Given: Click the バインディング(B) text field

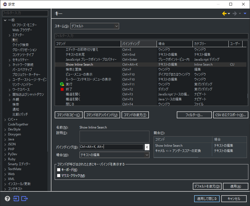Looking at the screenshot, I should 111,147.
